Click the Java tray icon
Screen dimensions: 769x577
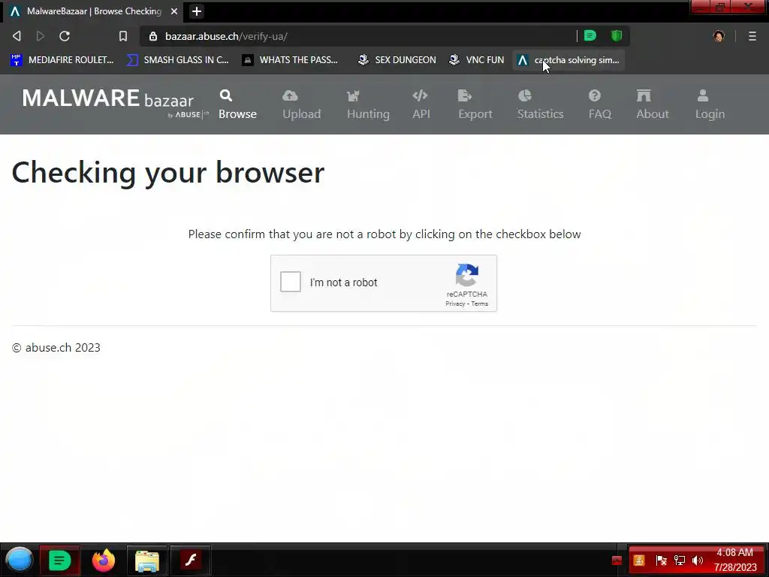pos(639,560)
